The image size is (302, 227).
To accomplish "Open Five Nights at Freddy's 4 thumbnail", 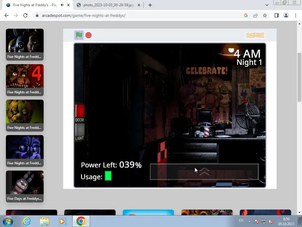I will click(x=25, y=80).
